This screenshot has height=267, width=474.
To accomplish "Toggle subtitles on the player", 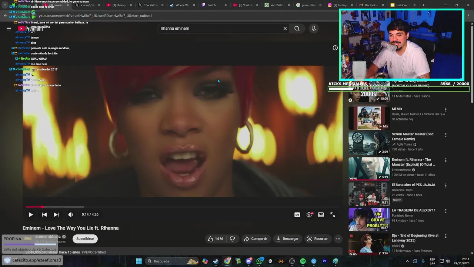I will point(297,215).
